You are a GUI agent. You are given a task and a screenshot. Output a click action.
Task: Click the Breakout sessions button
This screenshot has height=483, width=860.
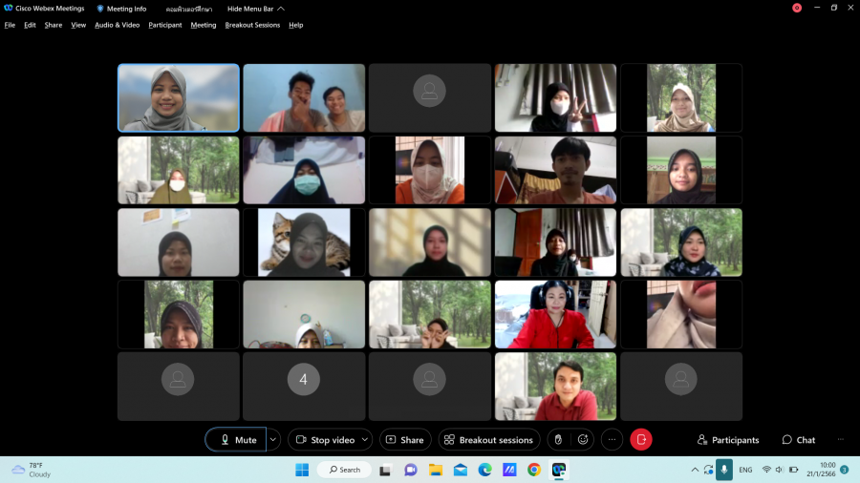pos(488,439)
